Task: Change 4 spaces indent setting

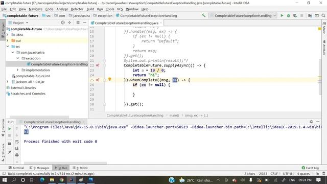Action: click(305, 174)
